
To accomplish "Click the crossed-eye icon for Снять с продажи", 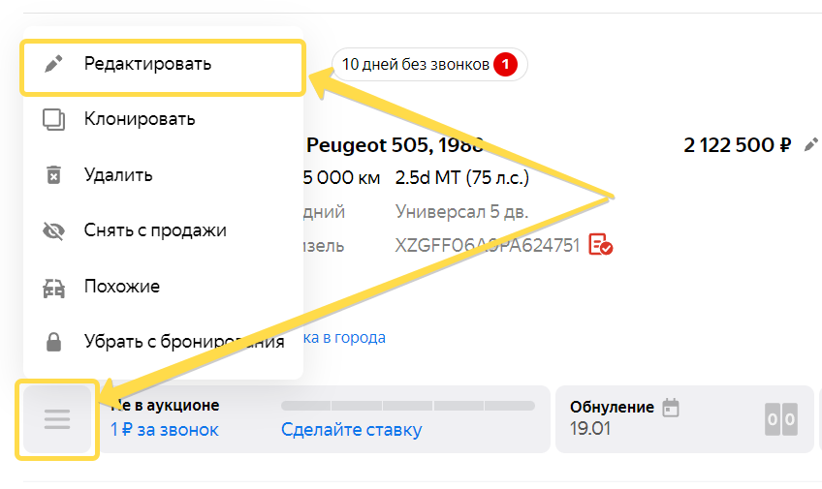I will pos(54,230).
